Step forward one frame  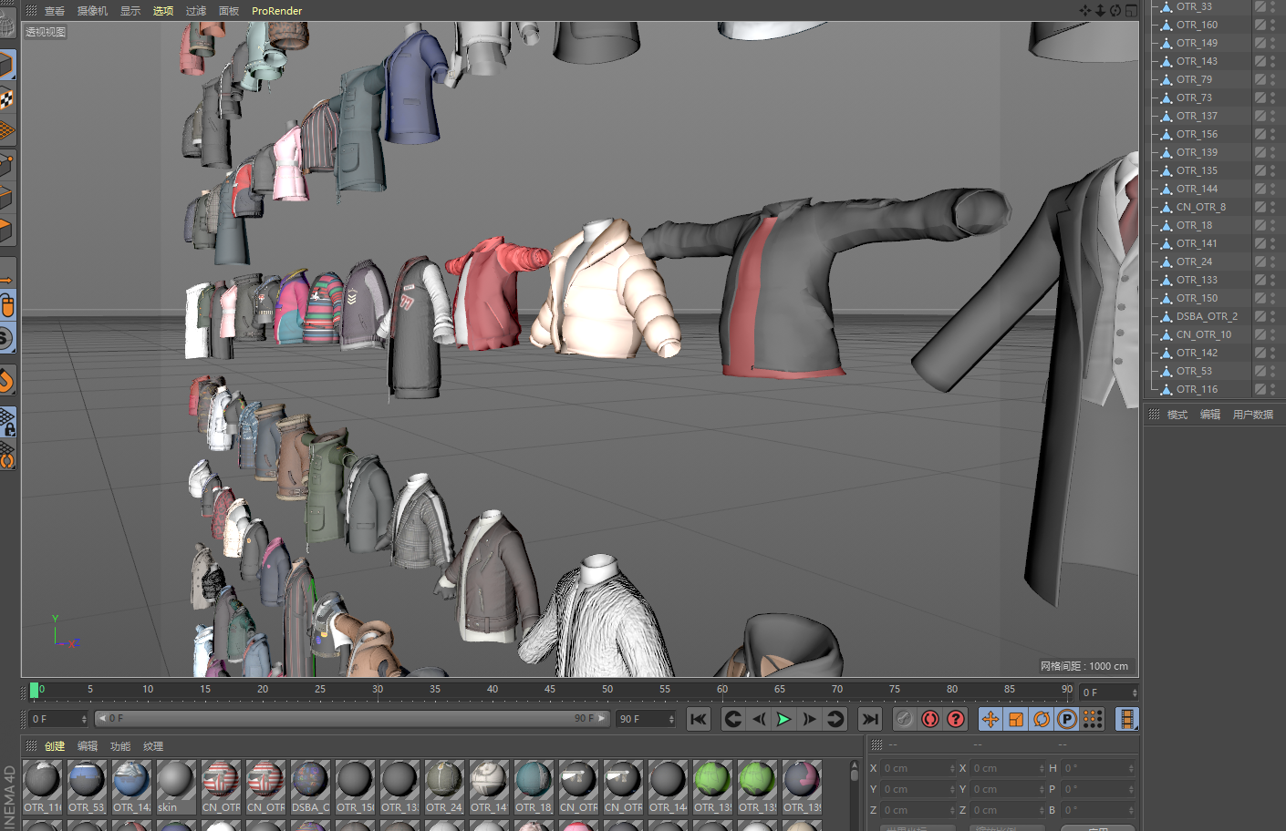809,719
